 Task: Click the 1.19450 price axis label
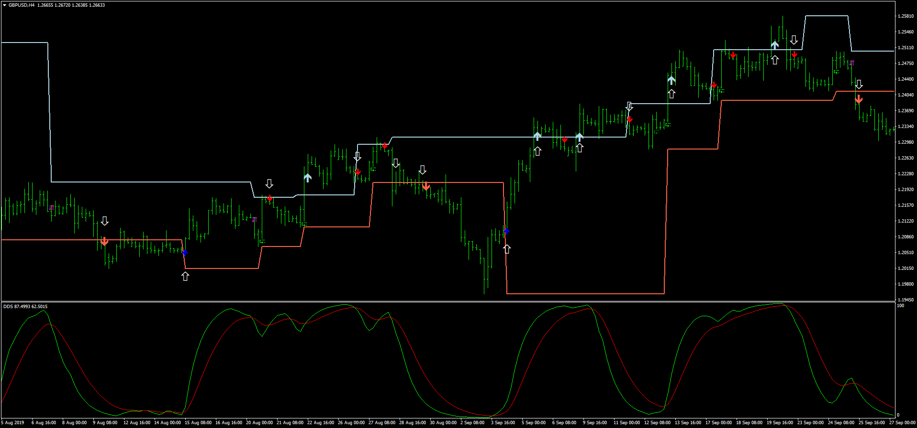[x=905, y=300]
